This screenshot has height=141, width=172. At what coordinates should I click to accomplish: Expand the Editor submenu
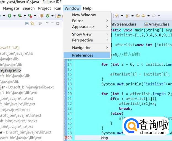tap(87, 21)
